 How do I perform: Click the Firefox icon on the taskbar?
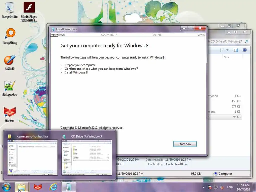38,187
